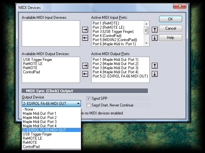Select ControlPad in available output devices
The width and height of the screenshot is (205, 153).
[51, 72]
